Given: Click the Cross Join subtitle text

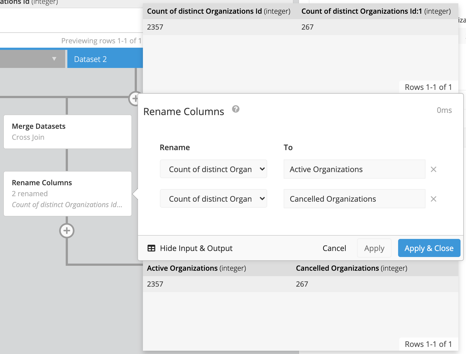Looking at the screenshot, I should 28,137.
